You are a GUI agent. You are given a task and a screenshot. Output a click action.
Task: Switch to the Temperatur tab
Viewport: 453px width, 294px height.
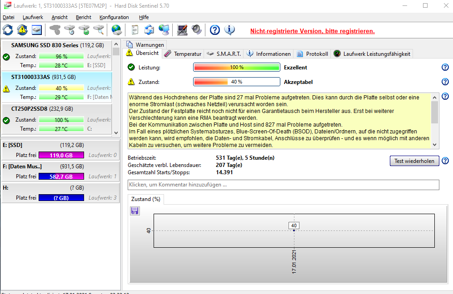pyautogui.click(x=183, y=54)
